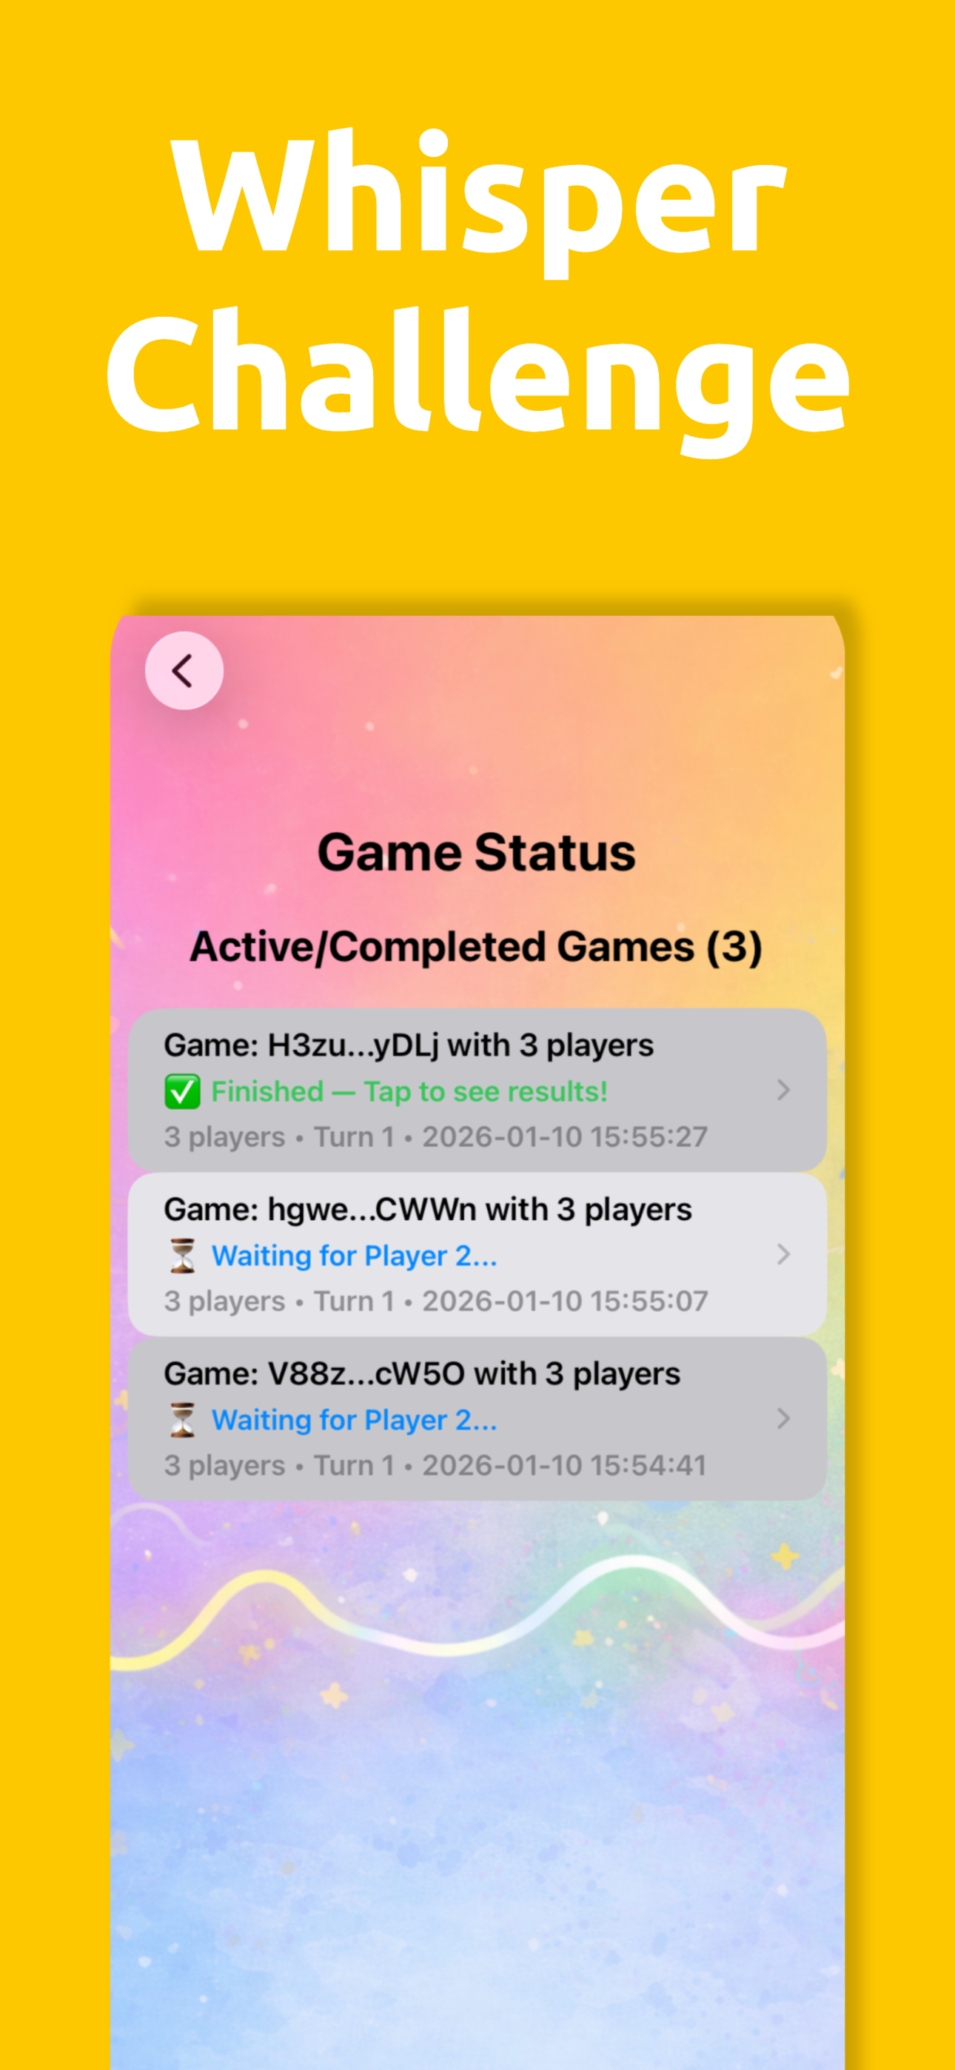Tap 'Finished — Tap to see results!' link
Viewport: 955px width, 2070px height.
click(x=409, y=1092)
